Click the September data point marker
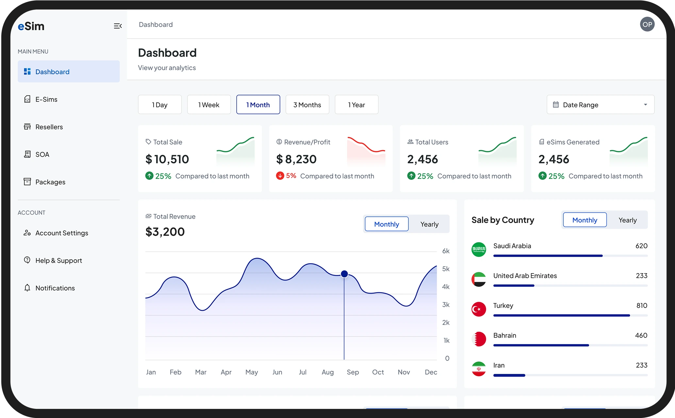Screen dimensions: 675x418 click(344, 274)
